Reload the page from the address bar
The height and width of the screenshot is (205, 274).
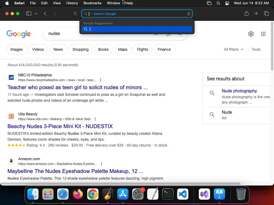[189, 14]
